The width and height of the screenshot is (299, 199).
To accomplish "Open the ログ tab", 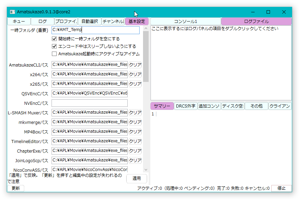I will 42,22.
